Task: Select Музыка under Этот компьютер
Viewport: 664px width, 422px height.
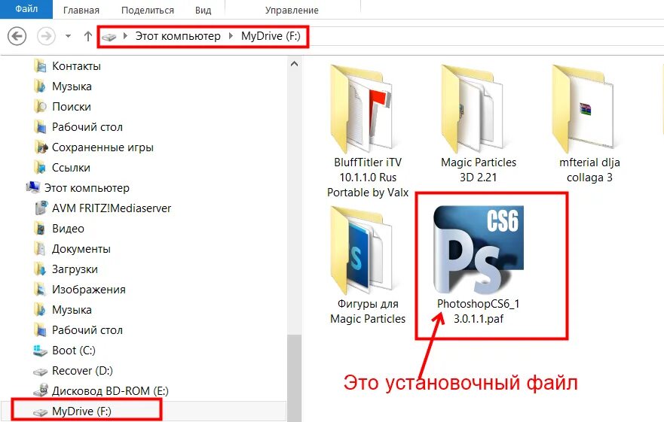Action: pos(72,309)
